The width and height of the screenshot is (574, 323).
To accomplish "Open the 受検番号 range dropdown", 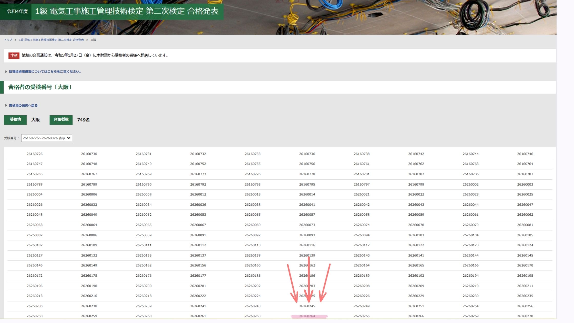I will click(46, 138).
